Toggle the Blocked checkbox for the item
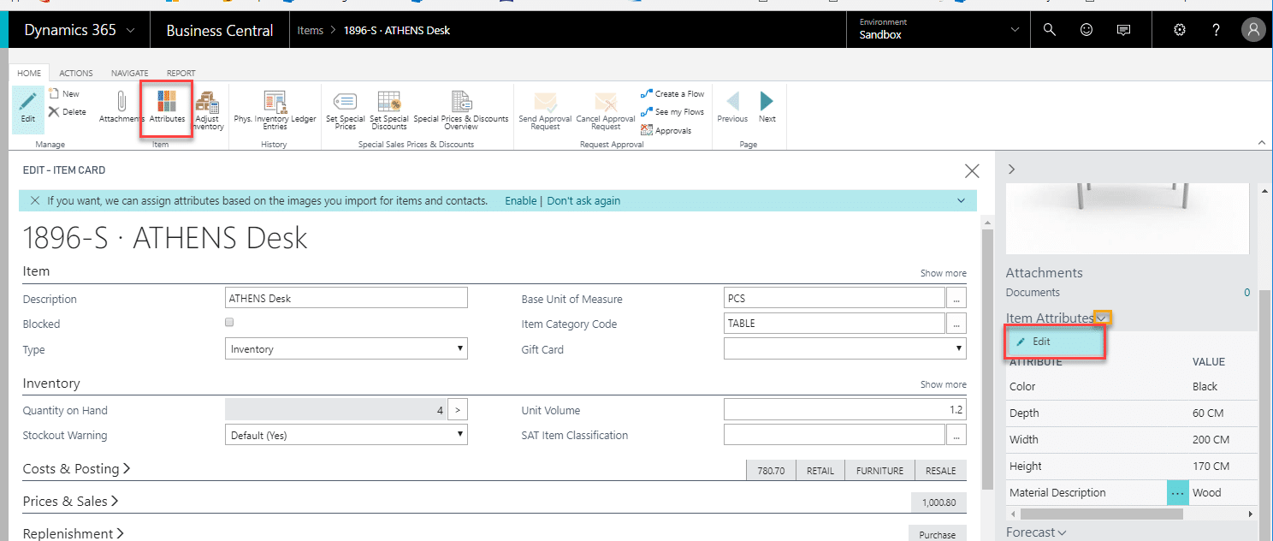The image size is (1273, 541). (x=228, y=321)
